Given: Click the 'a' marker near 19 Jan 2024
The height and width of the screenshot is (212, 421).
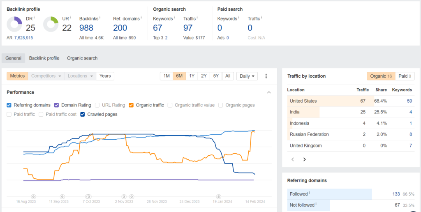Looking at the screenshot, I should (x=219, y=196).
